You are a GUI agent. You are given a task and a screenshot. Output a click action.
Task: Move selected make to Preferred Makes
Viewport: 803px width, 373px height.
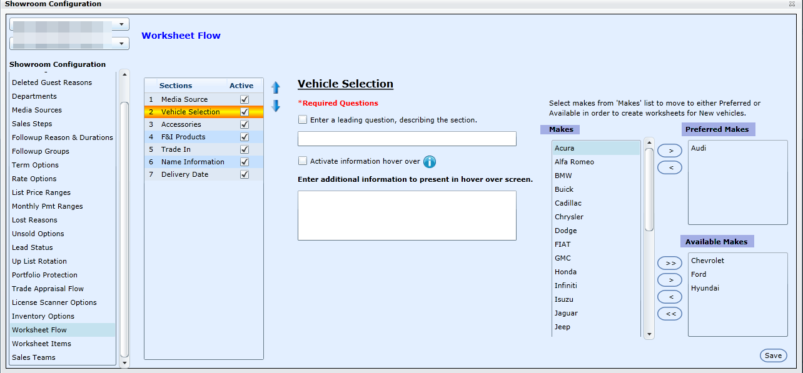(670, 151)
